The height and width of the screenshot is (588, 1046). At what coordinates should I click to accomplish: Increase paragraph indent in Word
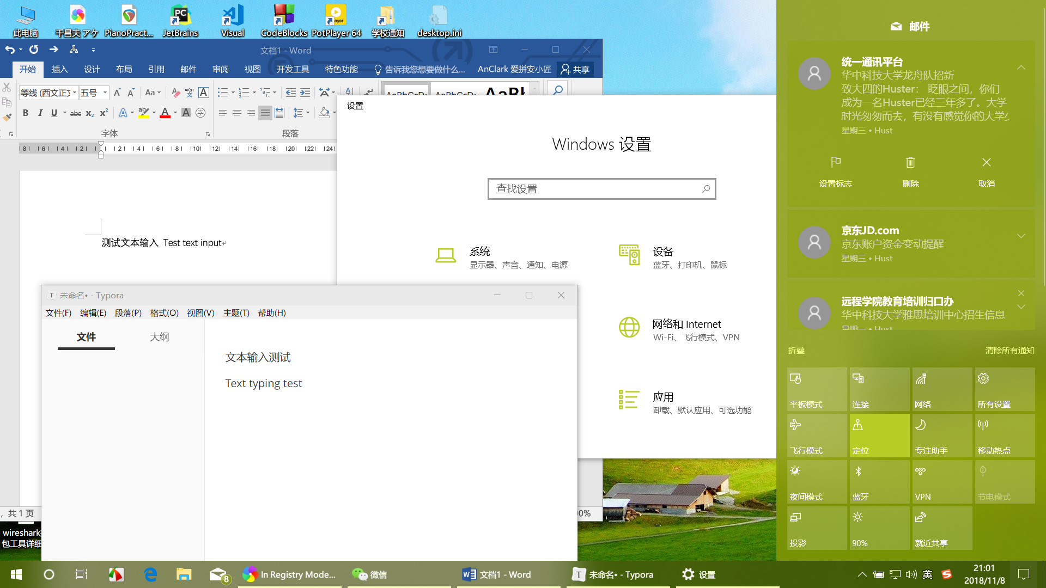[305, 93]
